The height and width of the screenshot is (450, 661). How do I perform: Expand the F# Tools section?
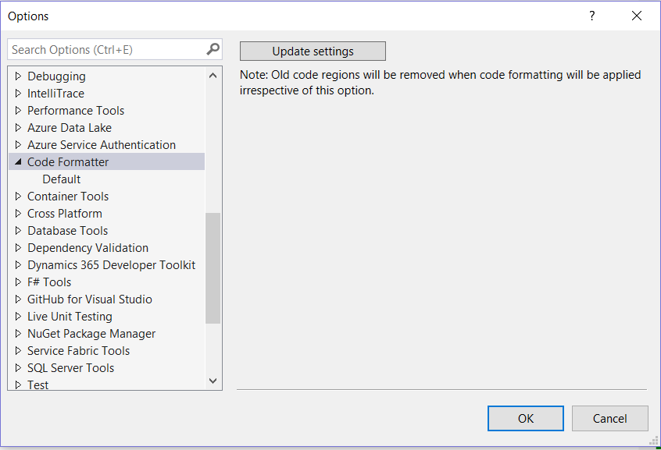(17, 282)
